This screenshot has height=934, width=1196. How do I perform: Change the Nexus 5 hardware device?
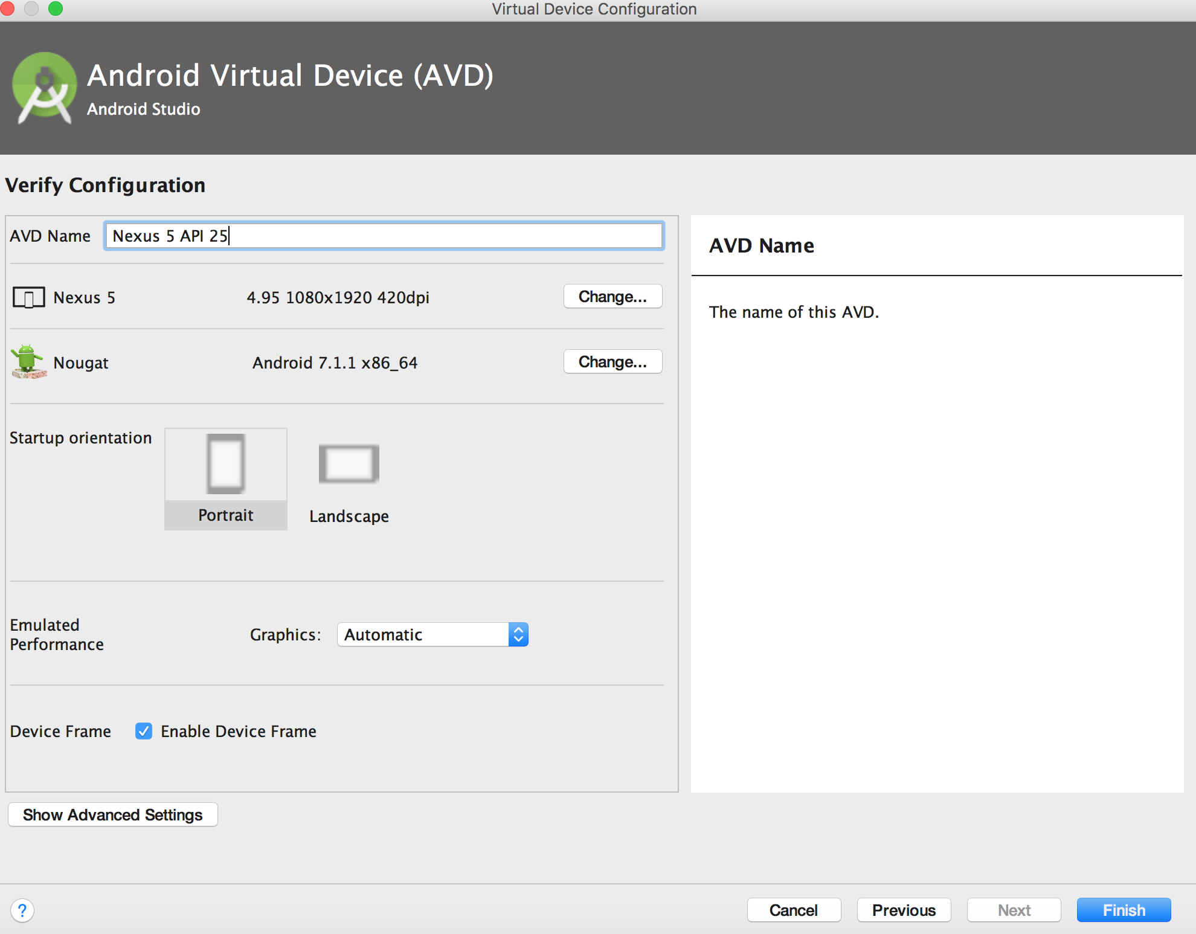pyautogui.click(x=612, y=297)
